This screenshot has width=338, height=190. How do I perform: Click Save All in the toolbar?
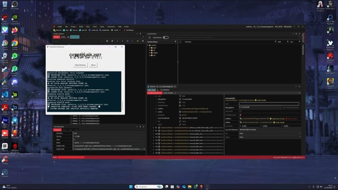pyautogui.click(x=83, y=30)
